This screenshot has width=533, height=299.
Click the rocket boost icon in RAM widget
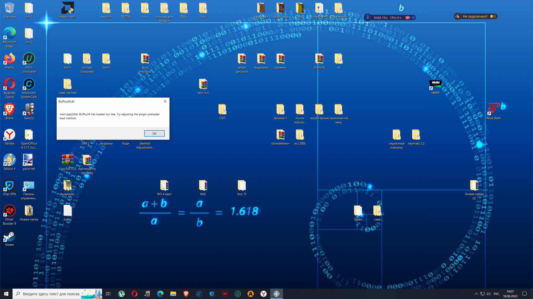(368, 17)
